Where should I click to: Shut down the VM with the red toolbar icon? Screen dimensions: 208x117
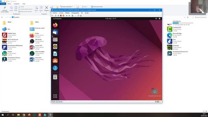click(x=61, y=16)
